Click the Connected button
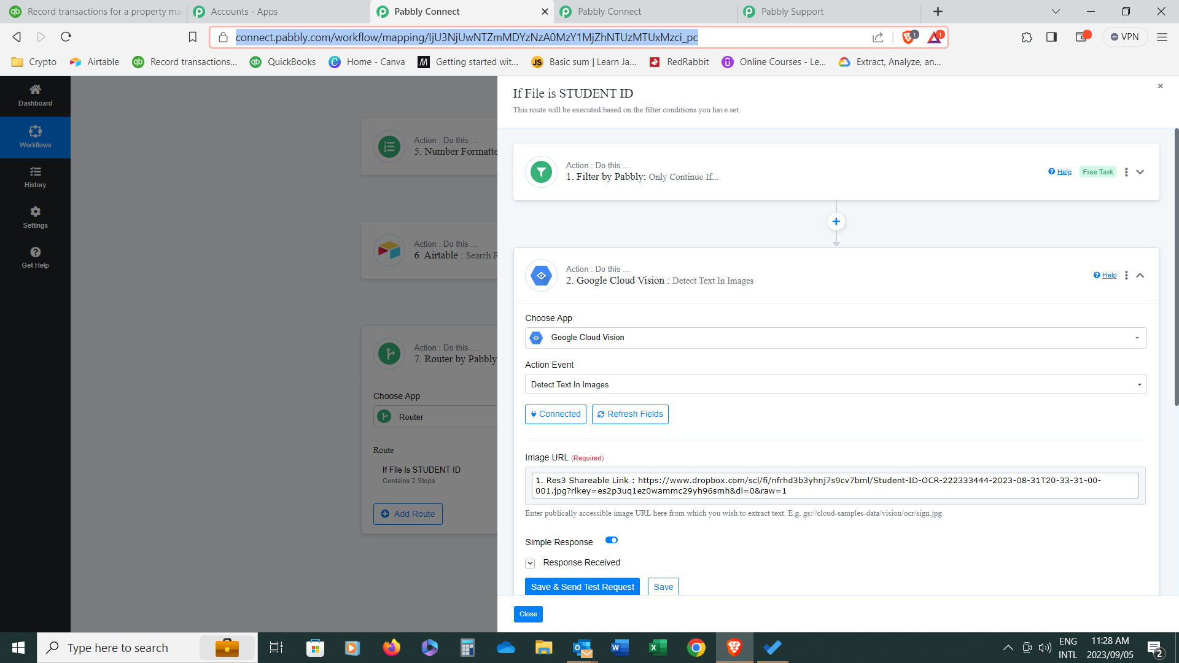 (556, 414)
